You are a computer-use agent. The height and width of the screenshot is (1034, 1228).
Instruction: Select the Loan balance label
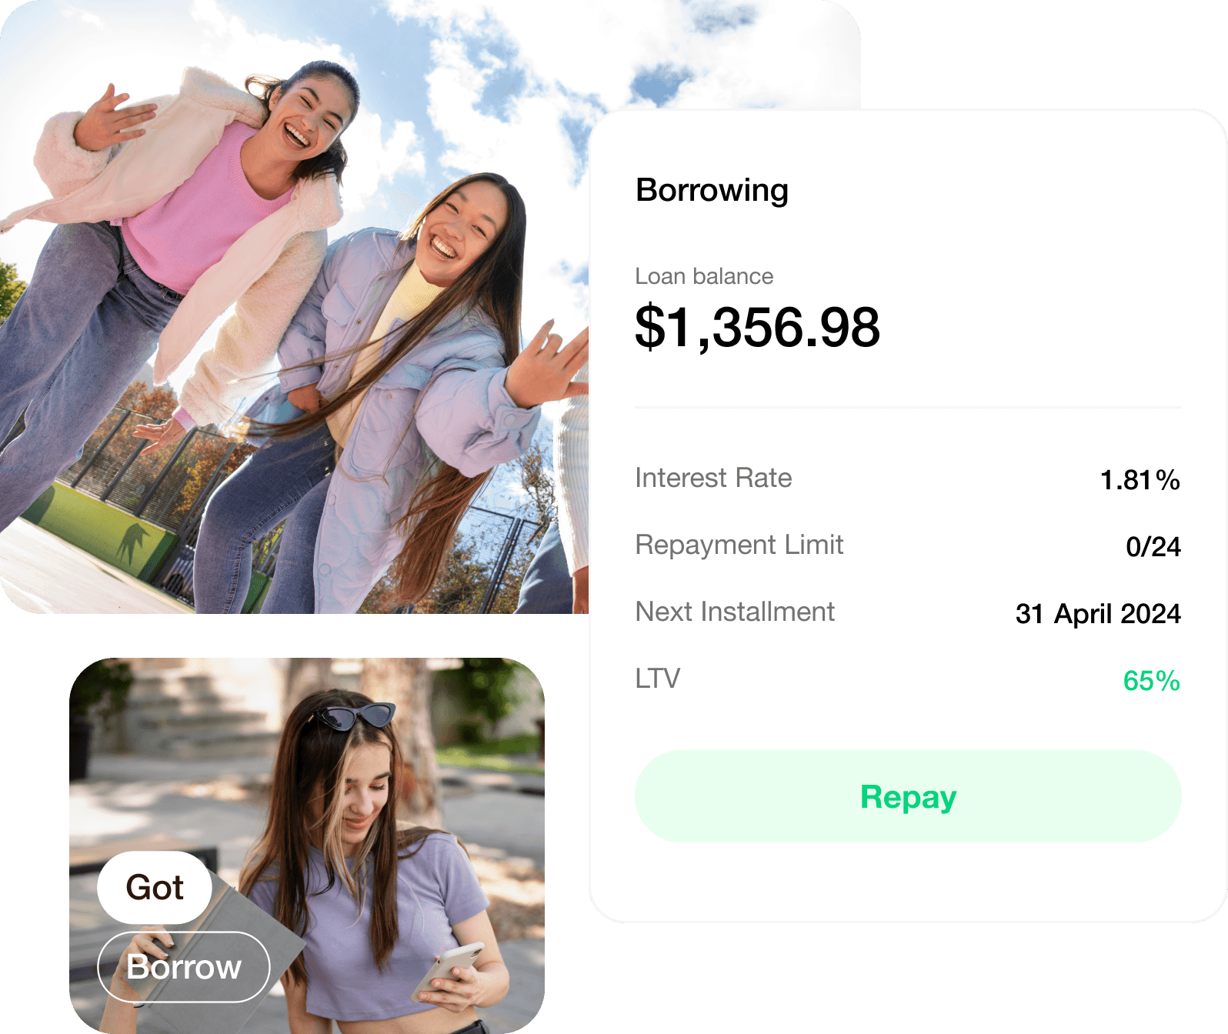point(704,276)
